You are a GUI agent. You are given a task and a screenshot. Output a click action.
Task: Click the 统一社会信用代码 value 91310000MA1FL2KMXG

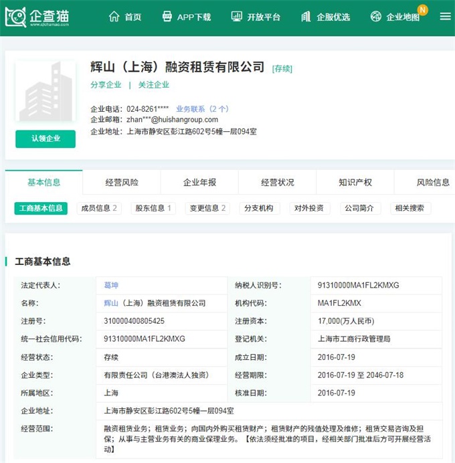(x=145, y=339)
